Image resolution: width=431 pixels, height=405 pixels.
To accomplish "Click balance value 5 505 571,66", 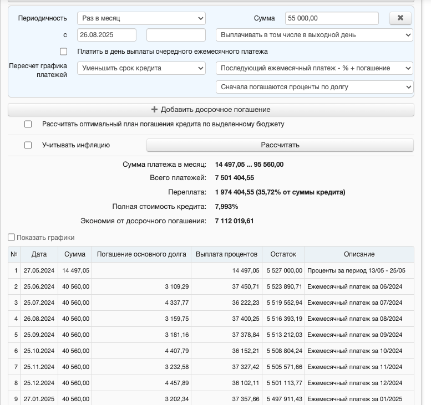I will coord(285,367).
